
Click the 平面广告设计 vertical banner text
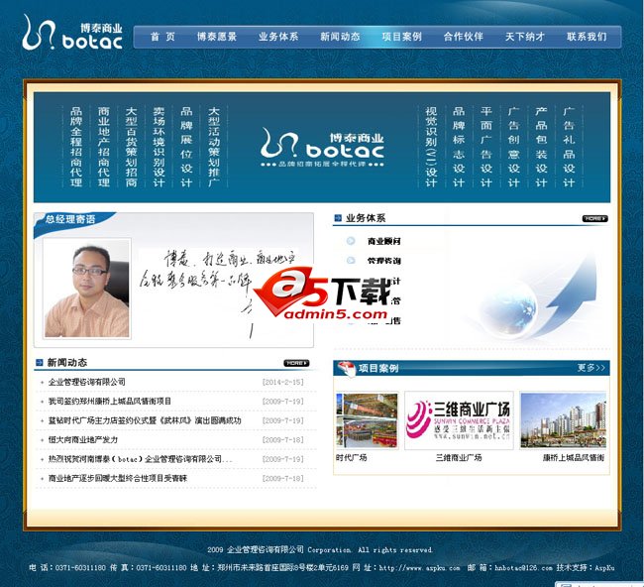tap(485, 147)
